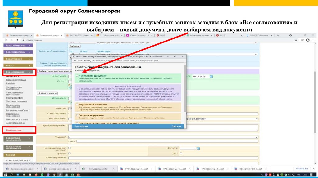
Task: Open options for 06.04.2022_ИСХ-1 pdf download
Action: [x=266, y=169]
